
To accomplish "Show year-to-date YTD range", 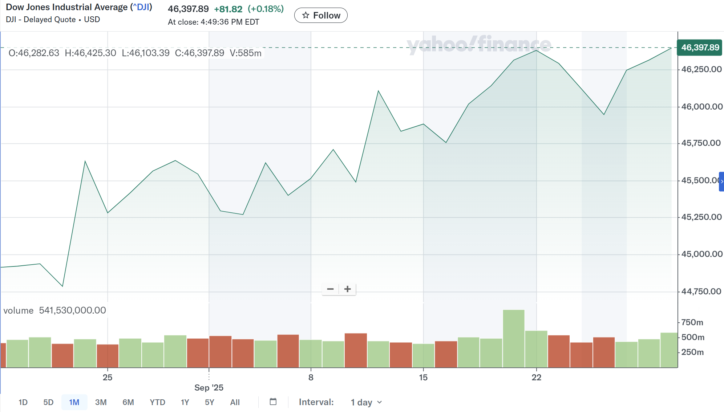I will coord(157,402).
